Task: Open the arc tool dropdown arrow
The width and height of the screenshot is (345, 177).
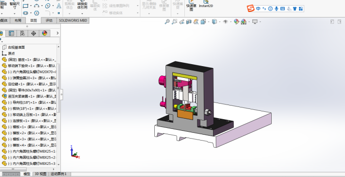Action: click(x=42, y=6)
